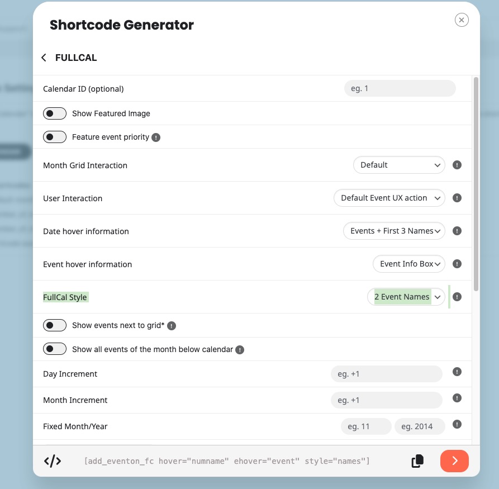The height and width of the screenshot is (489, 499).
Task: Close the Shortcode Generator dialog
Action: click(x=462, y=20)
